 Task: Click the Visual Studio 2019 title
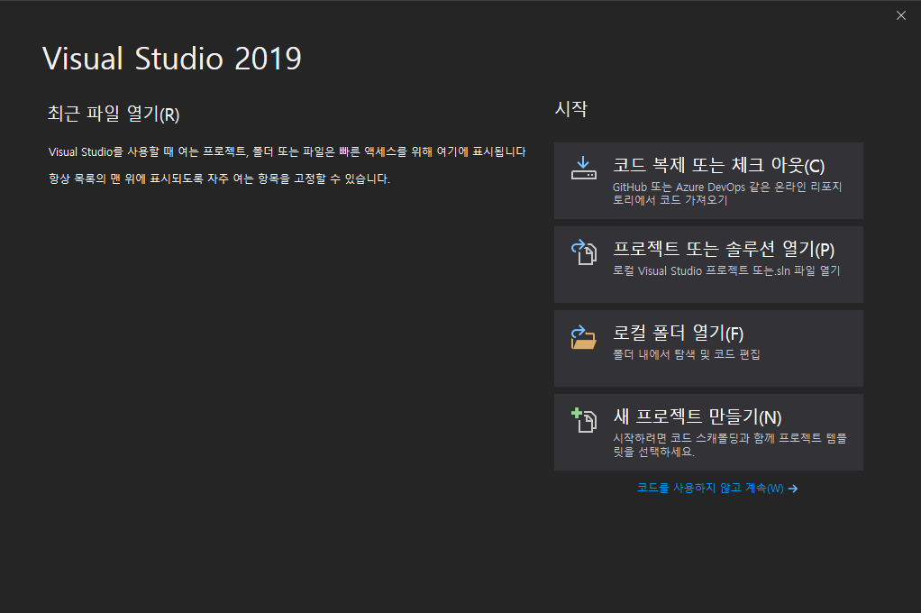click(x=172, y=59)
